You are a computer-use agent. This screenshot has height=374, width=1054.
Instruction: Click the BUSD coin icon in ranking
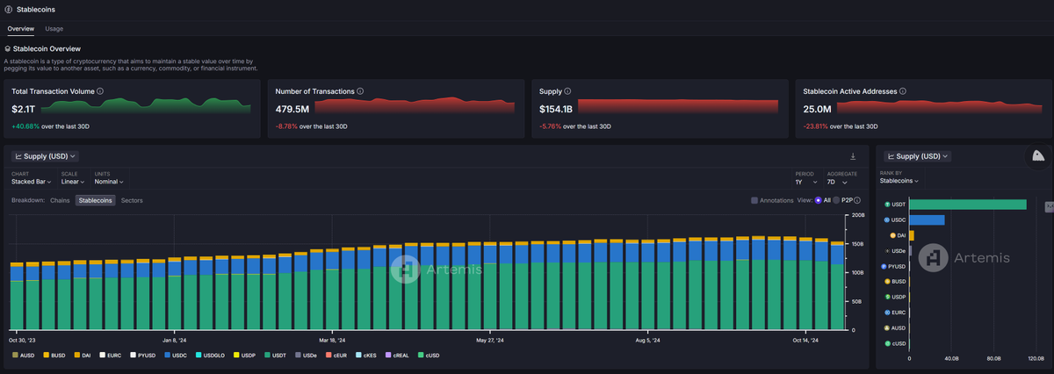pos(887,281)
